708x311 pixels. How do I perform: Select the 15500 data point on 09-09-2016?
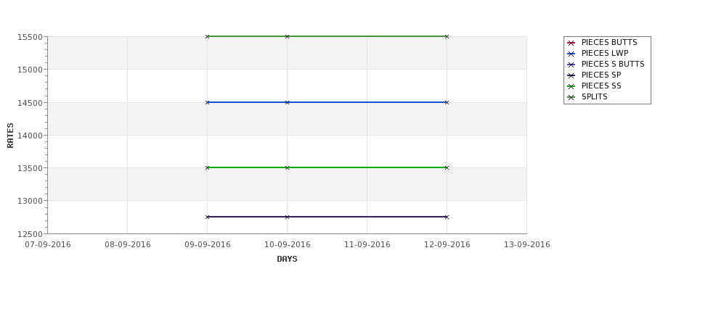(207, 36)
